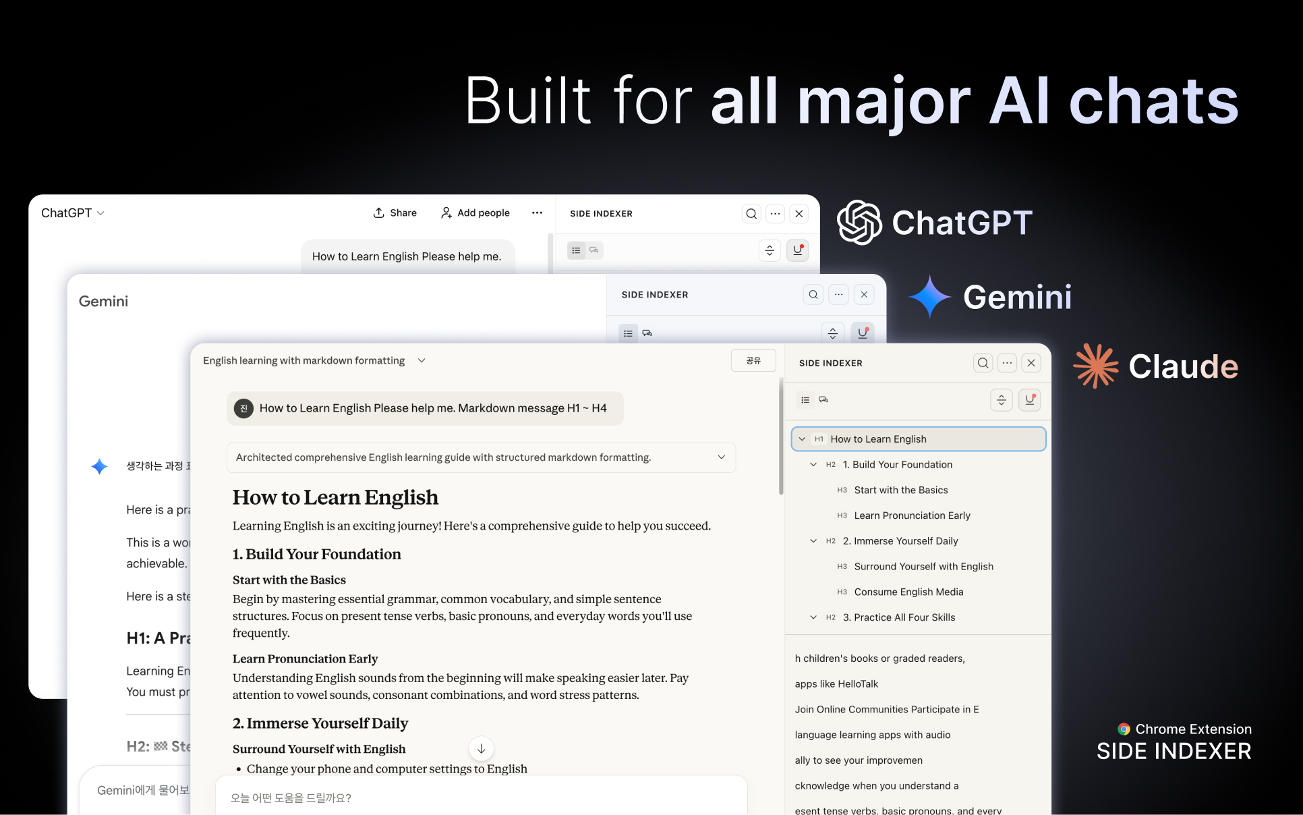Click the 공유 share button in Claude
The image size is (1303, 815).
(753, 360)
